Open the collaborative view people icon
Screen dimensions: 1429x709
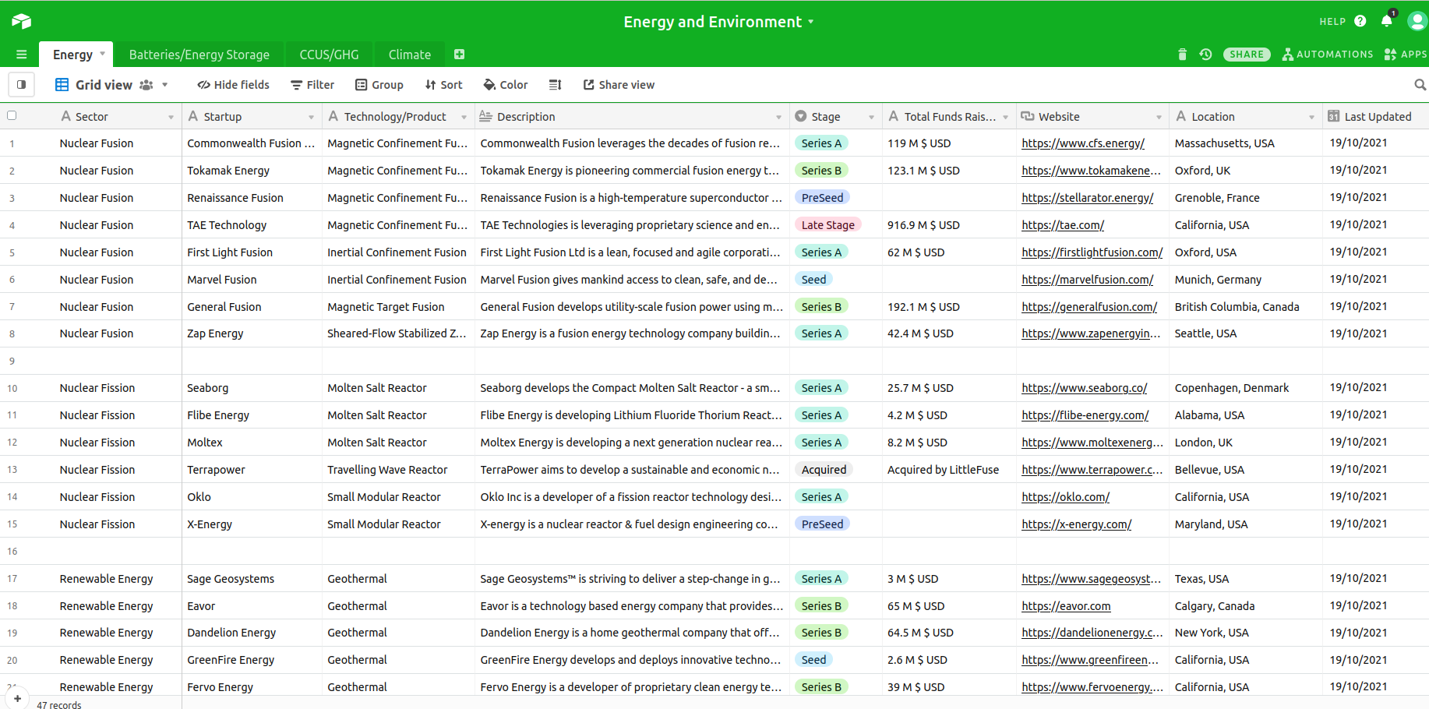tap(146, 85)
